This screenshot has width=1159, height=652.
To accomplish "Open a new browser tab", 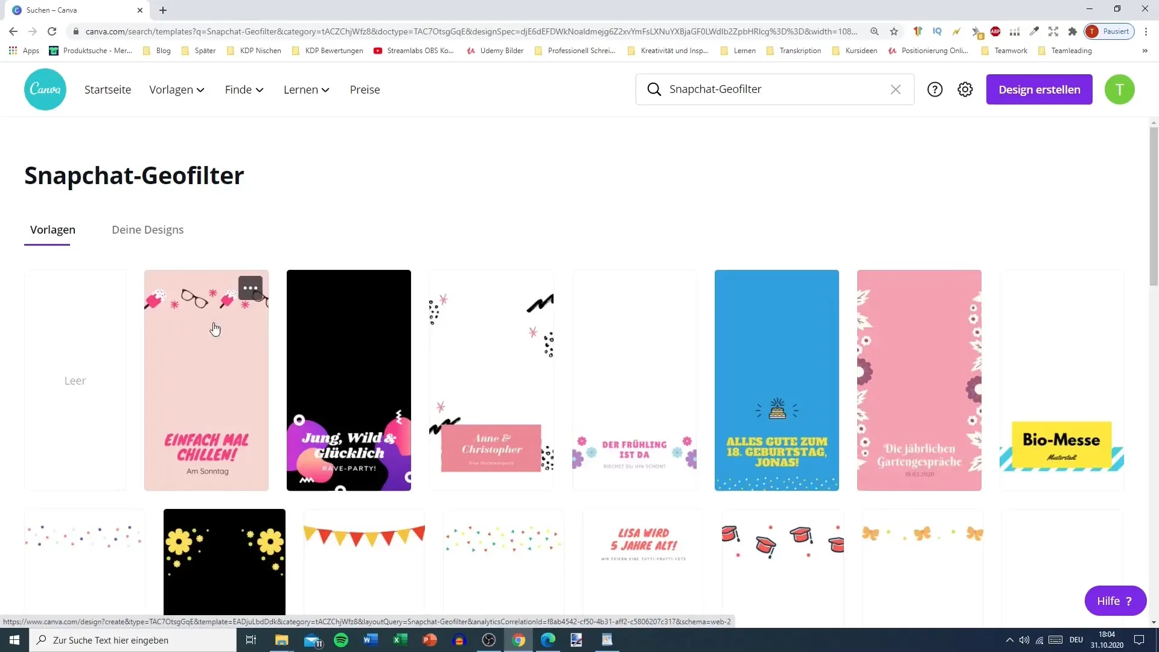I will [163, 10].
